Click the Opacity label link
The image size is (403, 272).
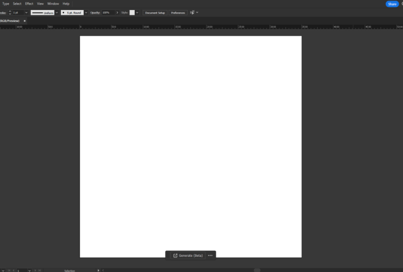(95, 13)
